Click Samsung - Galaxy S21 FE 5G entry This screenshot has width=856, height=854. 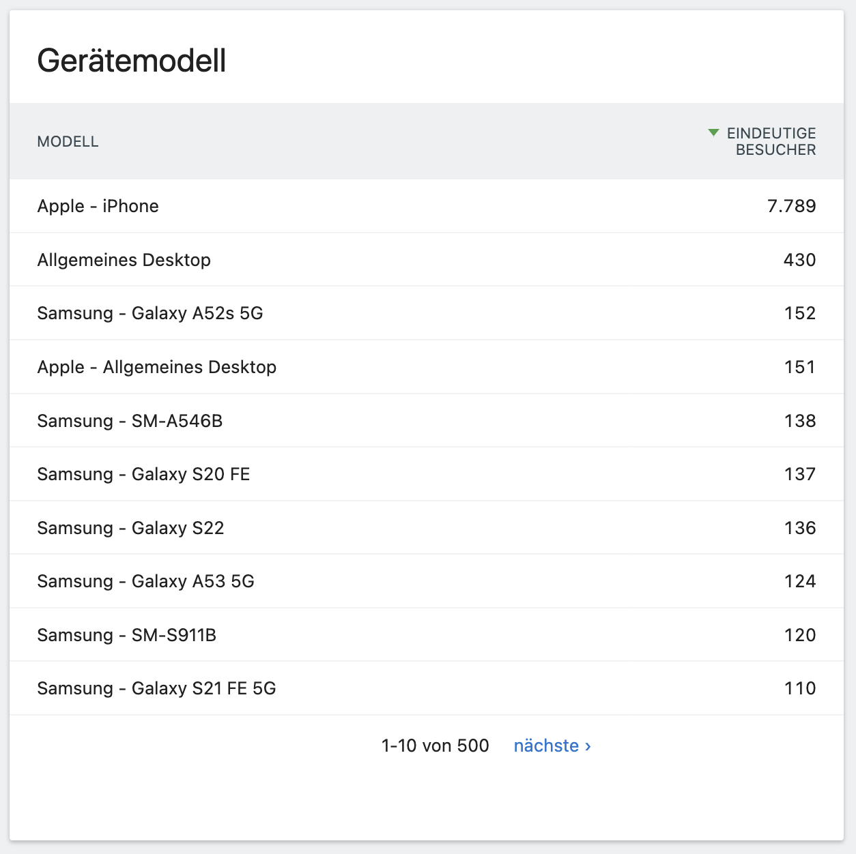[156, 688]
